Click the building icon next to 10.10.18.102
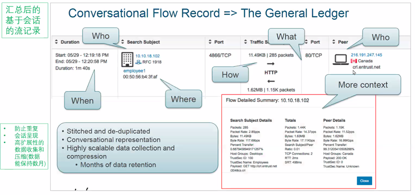 click(x=127, y=59)
